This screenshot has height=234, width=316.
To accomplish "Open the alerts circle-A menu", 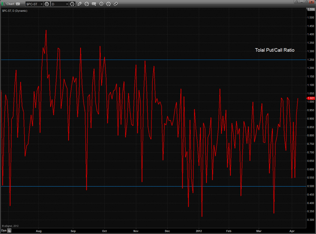I will (x=108, y=4).
